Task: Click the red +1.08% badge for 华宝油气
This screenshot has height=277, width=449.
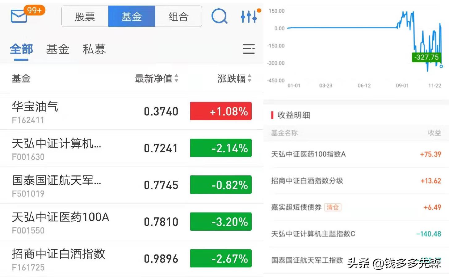Action: [x=220, y=111]
